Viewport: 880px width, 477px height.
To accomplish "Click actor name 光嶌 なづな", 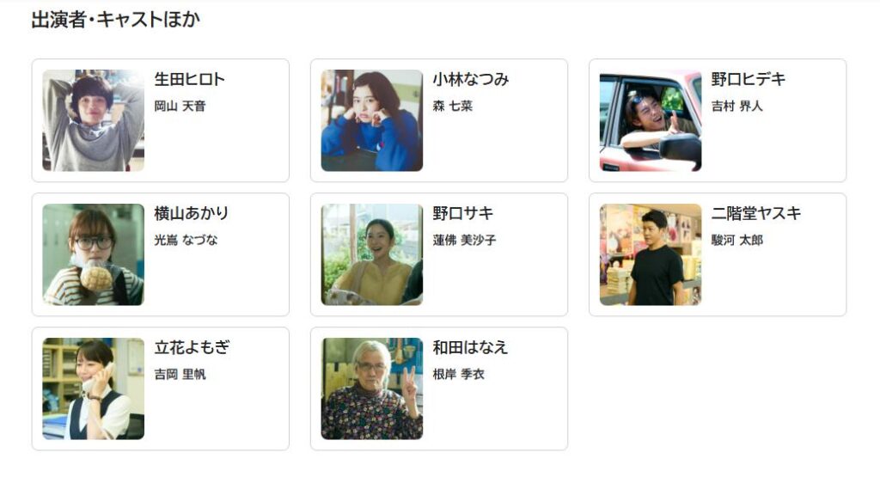I will (186, 240).
